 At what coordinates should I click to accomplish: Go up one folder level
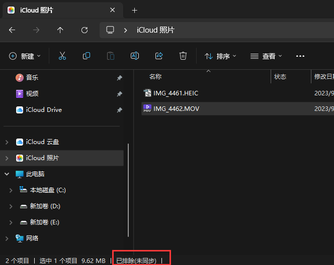[60, 30]
